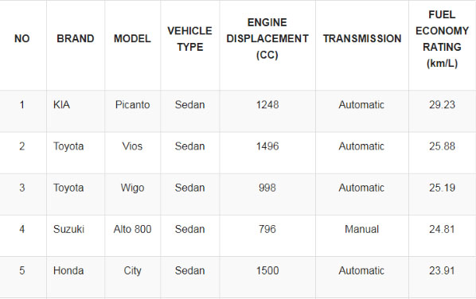Select the City model cell

[x=132, y=271]
